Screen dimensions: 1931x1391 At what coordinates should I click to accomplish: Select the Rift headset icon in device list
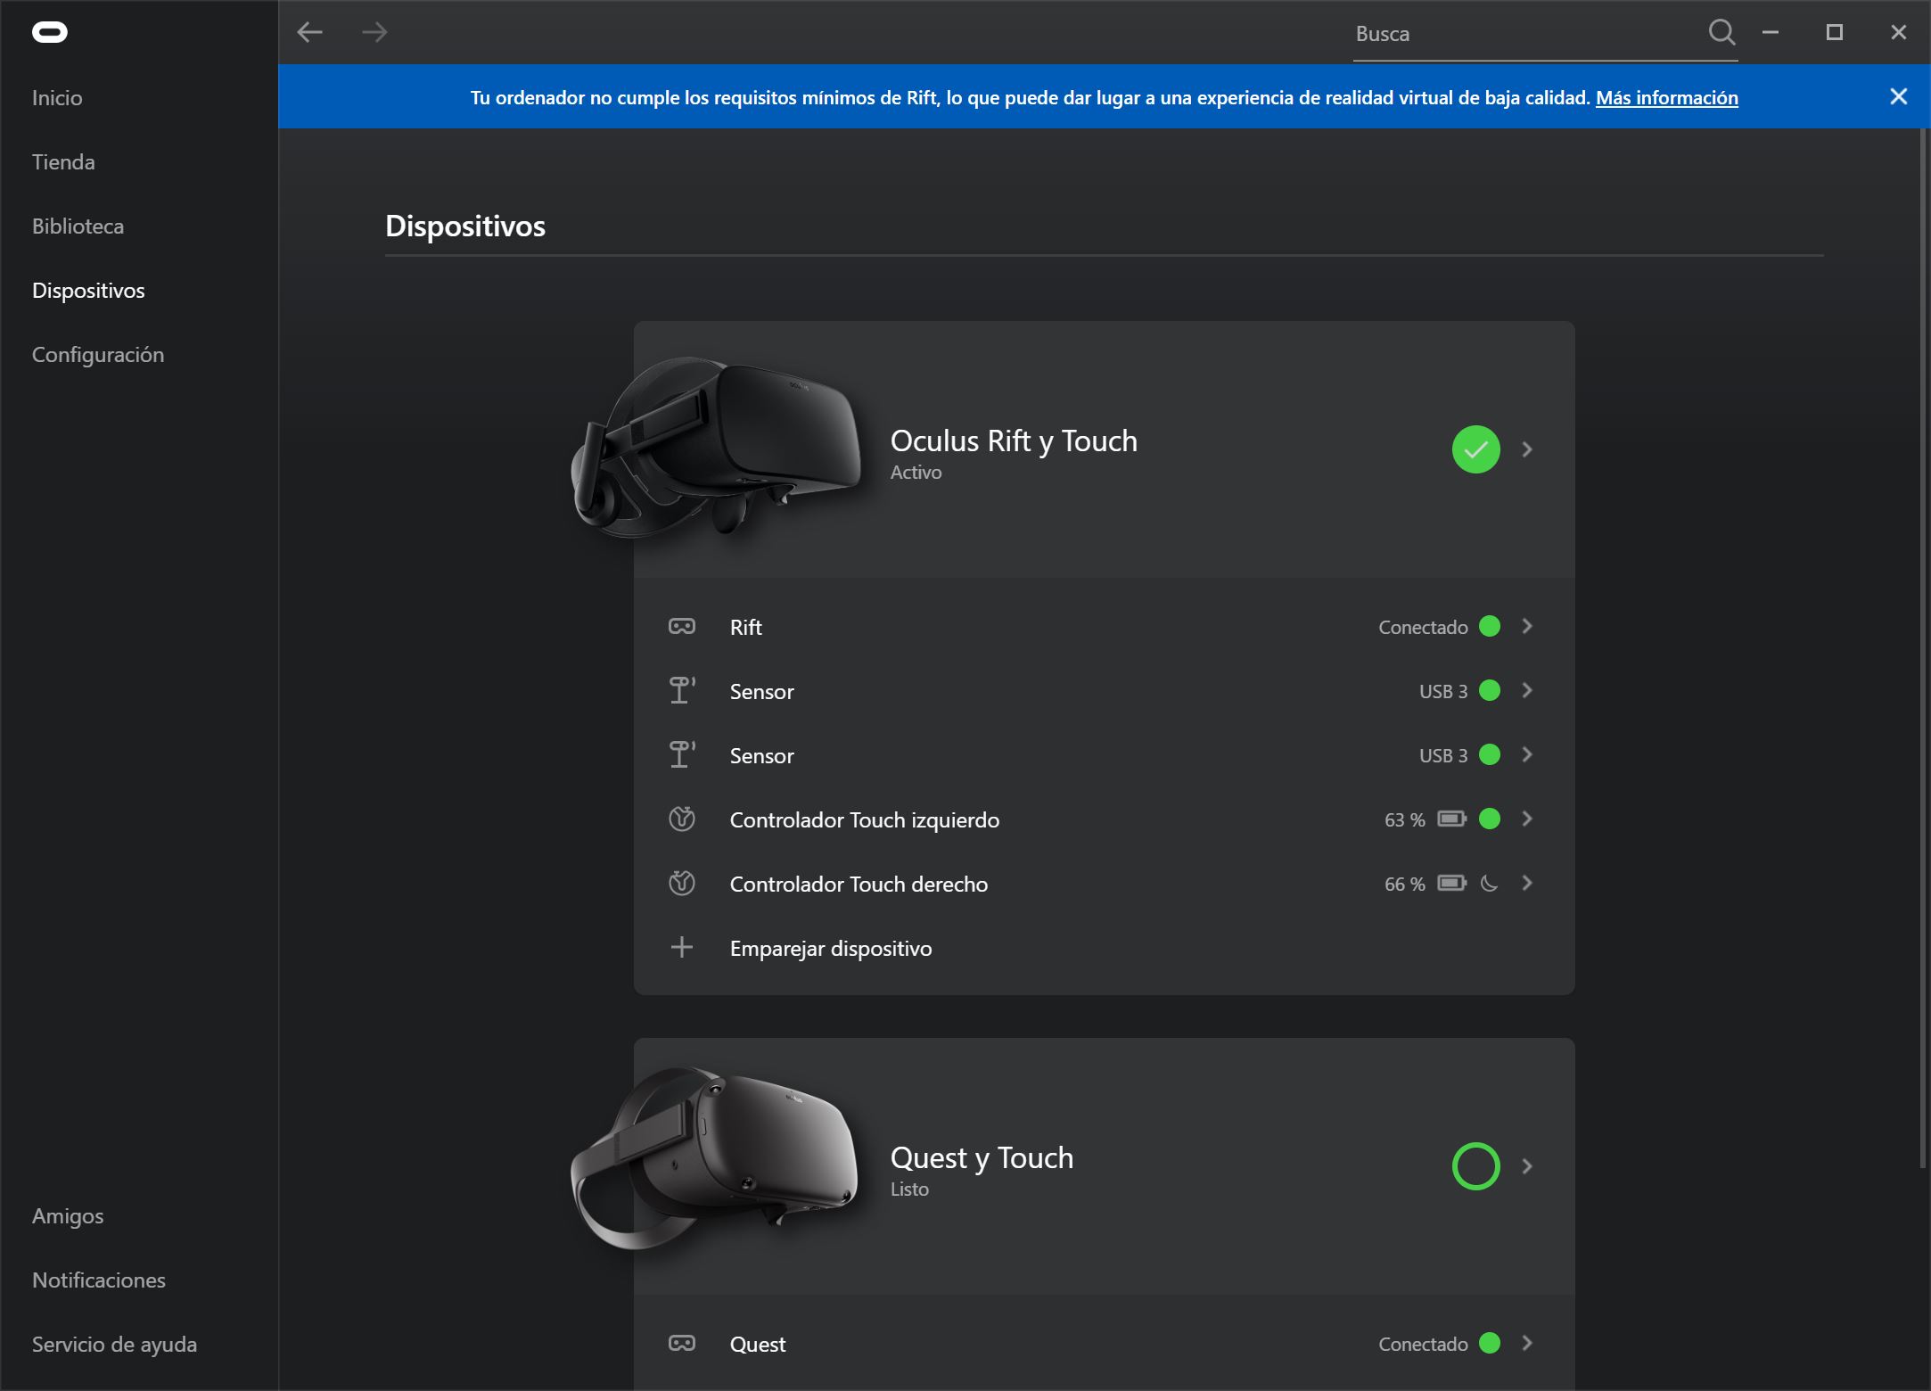682,626
